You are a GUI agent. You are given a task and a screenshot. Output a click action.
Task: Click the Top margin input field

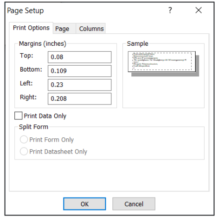[x=79, y=57]
